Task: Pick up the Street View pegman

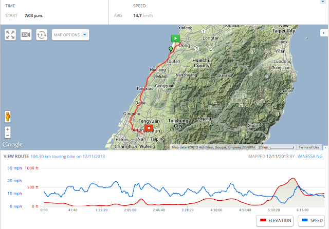Action: pos(8,117)
